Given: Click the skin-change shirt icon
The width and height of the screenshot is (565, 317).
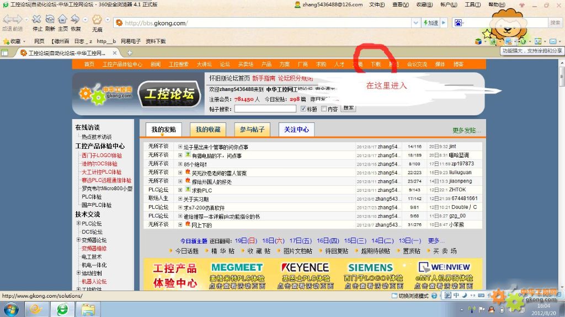Looking at the screenshot, I should [x=523, y=6].
